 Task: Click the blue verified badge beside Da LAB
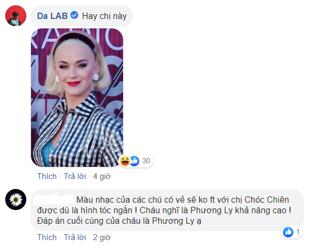[x=75, y=15]
